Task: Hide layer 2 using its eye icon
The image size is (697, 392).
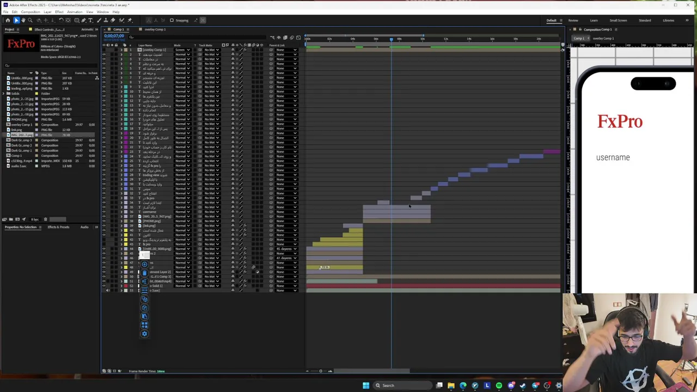Action: point(104,54)
